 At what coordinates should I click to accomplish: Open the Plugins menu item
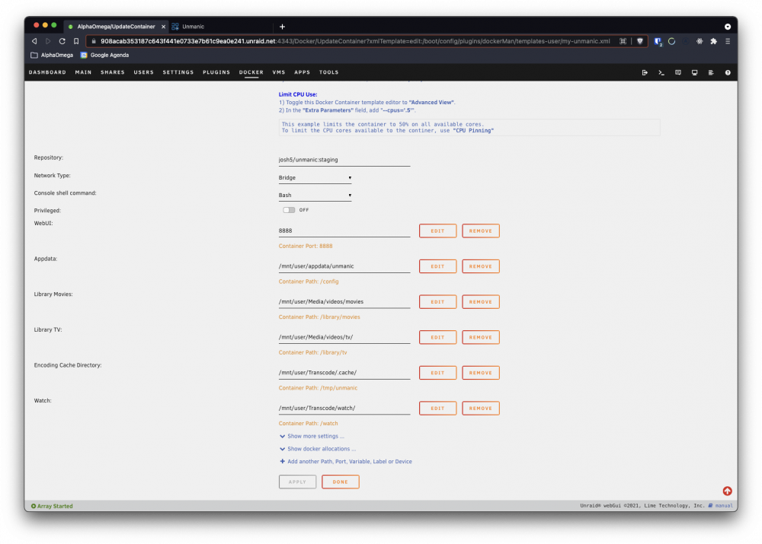(216, 72)
